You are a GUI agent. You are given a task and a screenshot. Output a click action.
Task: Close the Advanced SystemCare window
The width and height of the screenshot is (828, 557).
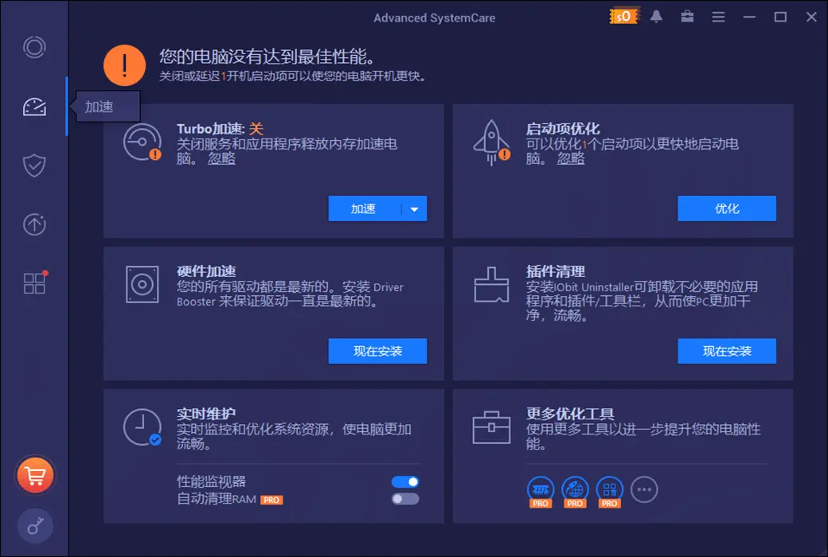[x=811, y=17]
